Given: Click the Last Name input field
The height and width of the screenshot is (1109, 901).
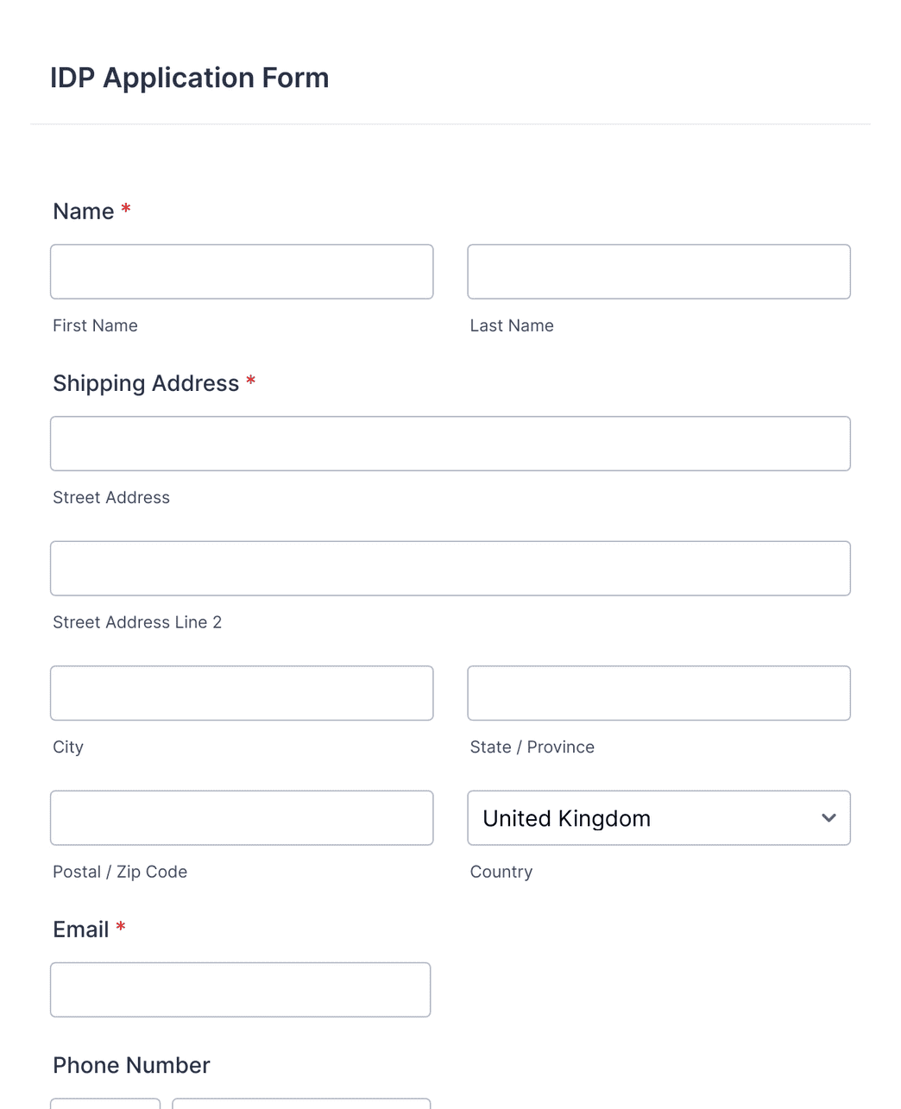Looking at the screenshot, I should pyautogui.click(x=658, y=271).
